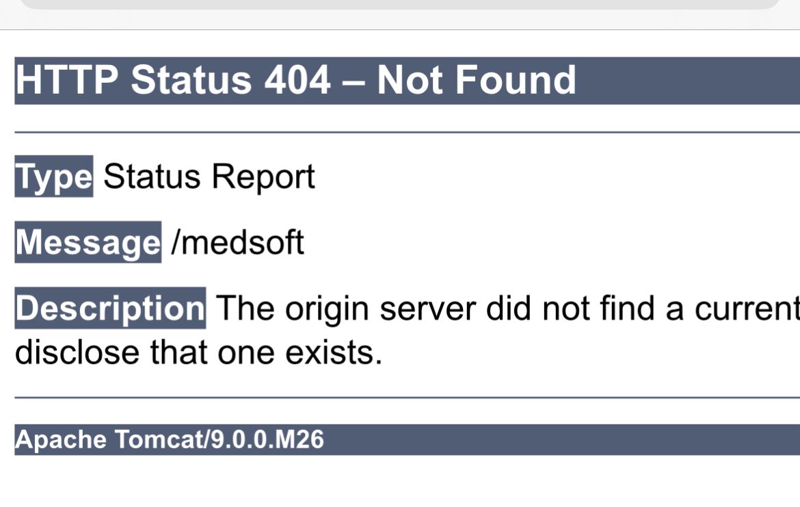Select the highlighted Message label
Viewport: 800px width, 507px height.
[x=88, y=242]
